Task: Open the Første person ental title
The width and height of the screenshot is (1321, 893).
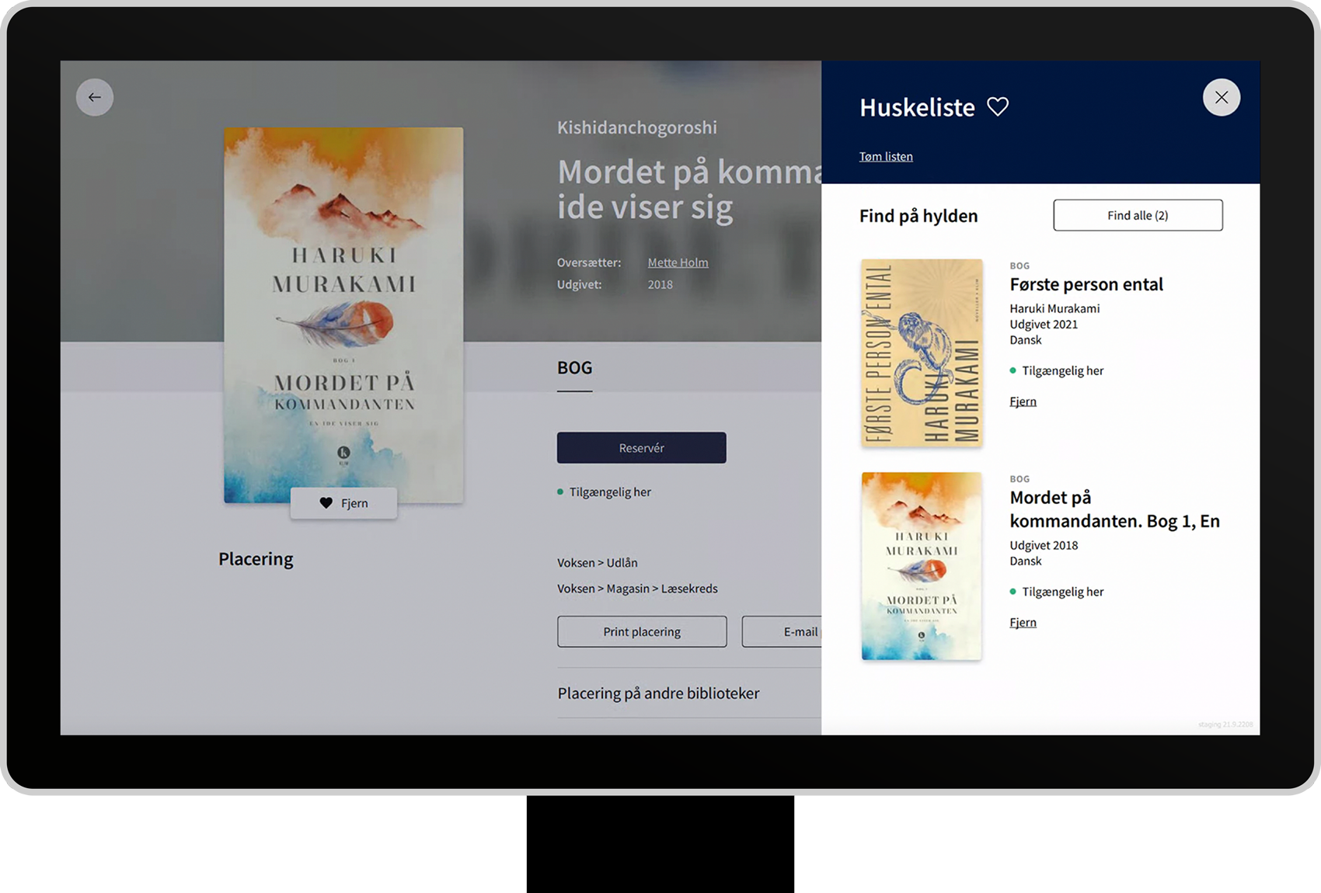Action: 1086,284
